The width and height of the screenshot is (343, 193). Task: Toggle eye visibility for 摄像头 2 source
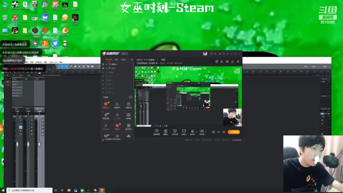point(103,64)
